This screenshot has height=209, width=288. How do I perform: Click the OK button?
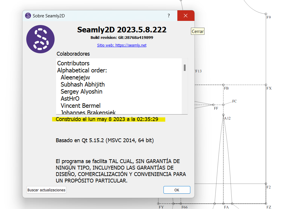point(177,190)
